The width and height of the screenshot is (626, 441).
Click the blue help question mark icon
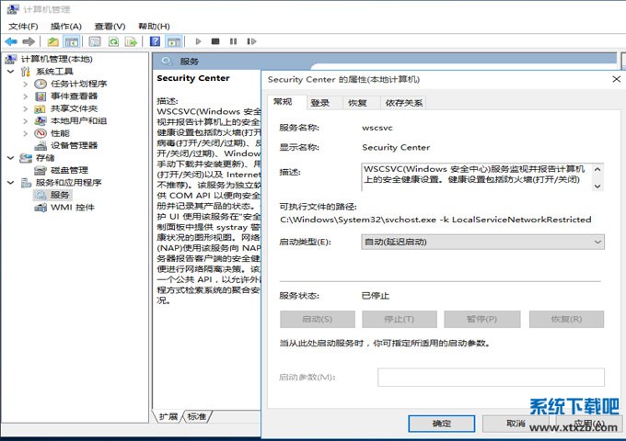(155, 41)
